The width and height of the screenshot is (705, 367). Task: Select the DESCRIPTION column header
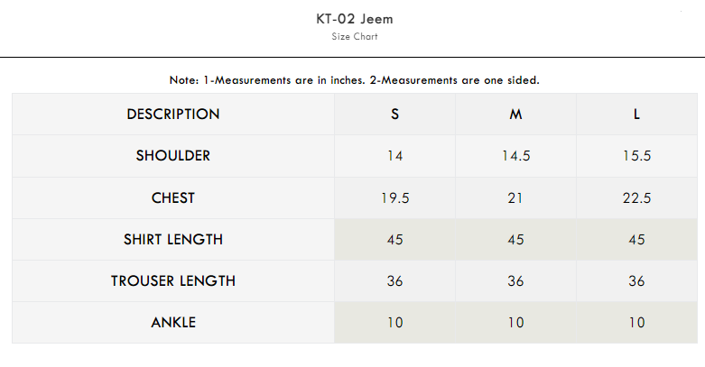tap(173, 115)
